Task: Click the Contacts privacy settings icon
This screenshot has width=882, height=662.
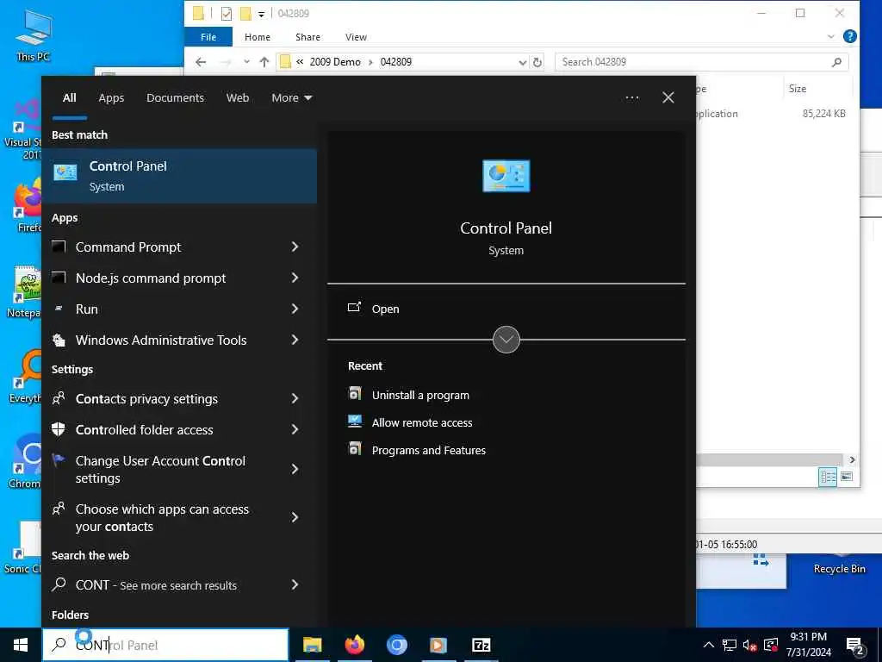Action: pyautogui.click(x=59, y=398)
